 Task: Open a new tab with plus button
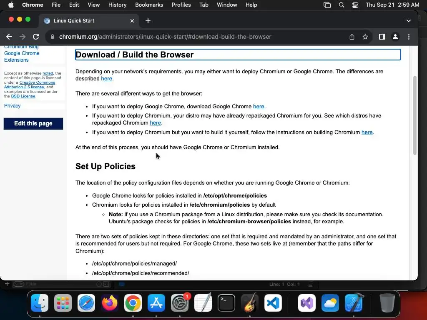point(148,21)
